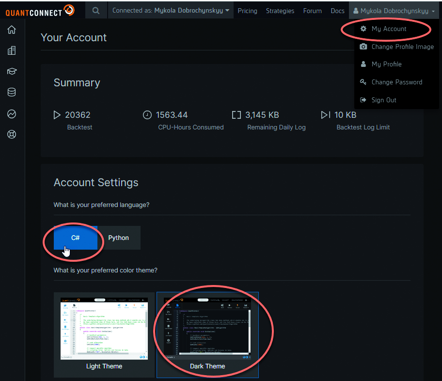
Task: Click the key icon beside Change Password
Action: [x=363, y=82]
